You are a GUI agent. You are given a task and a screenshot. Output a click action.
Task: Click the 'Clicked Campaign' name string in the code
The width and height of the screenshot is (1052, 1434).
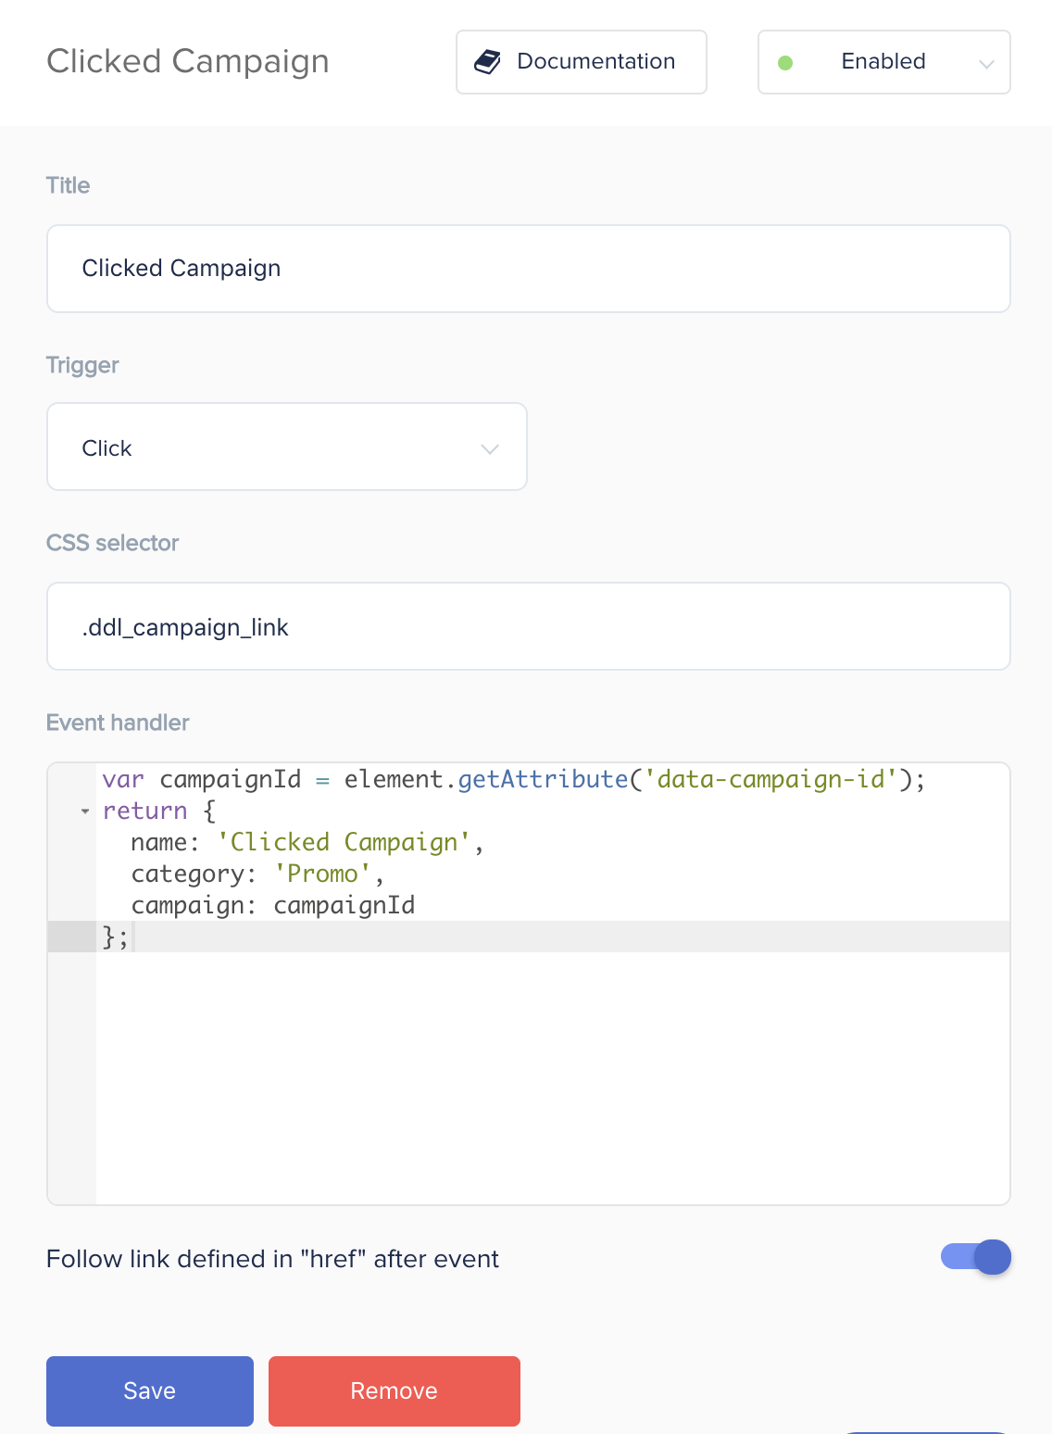[x=344, y=842]
